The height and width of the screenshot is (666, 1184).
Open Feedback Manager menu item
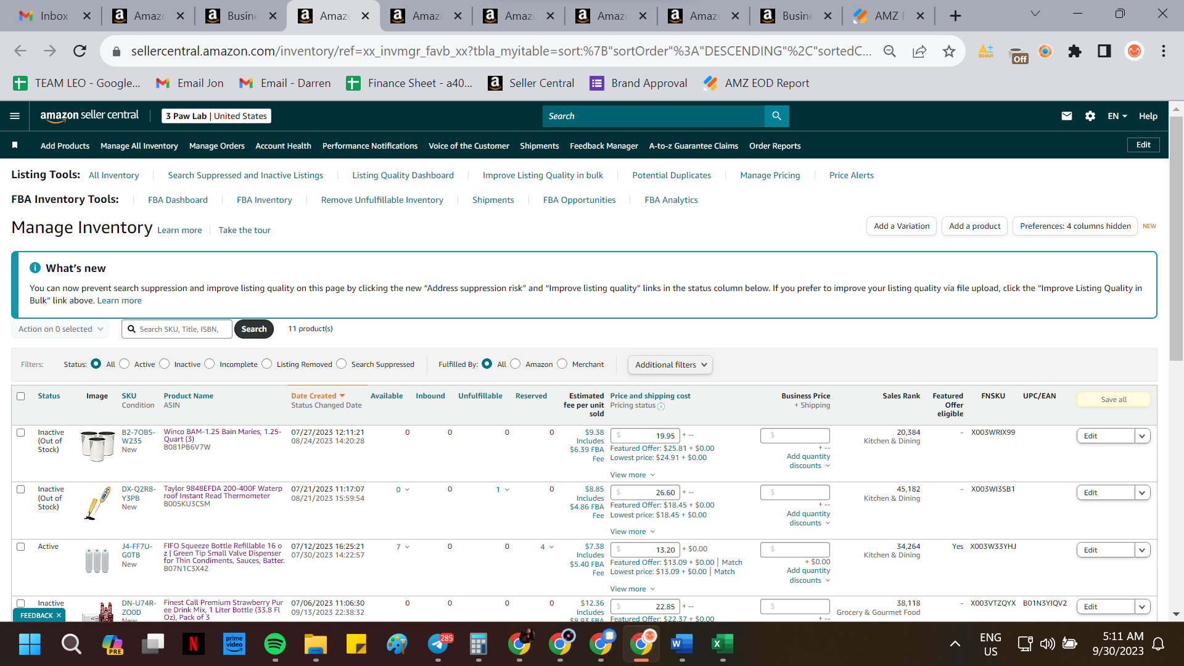coord(604,146)
